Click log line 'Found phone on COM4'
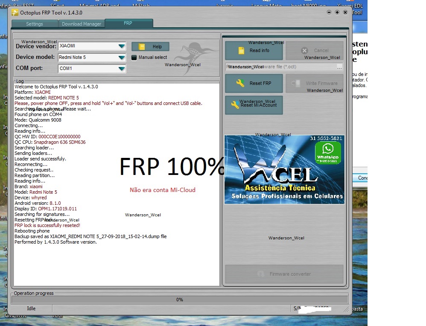Screen dimensions: 426x326 point(38,115)
